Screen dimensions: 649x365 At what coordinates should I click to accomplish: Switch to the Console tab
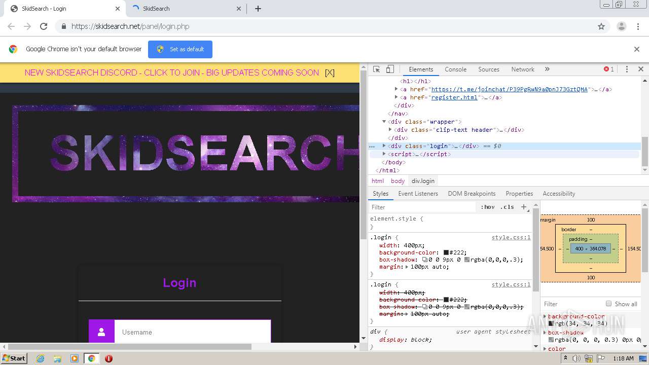tap(455, 69)
